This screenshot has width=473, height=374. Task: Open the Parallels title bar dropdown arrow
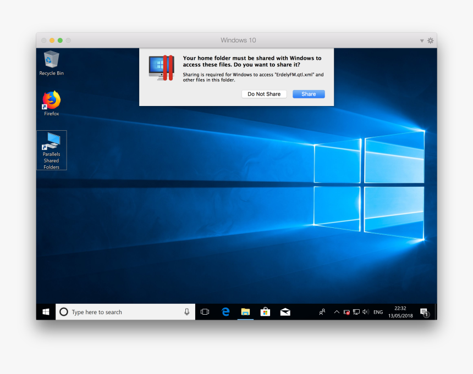point(421,40)
